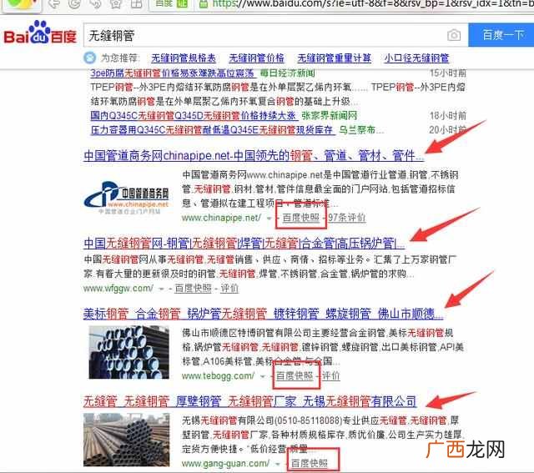Click the browser refresh icon
The height and width of the screenshot is (473, 534).
coord(74,3)
